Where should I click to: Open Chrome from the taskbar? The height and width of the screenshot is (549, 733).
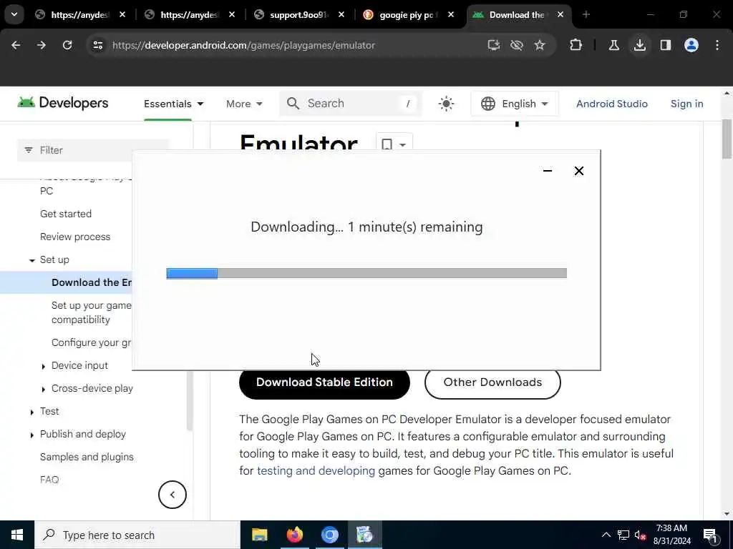[x=329, y=535]
